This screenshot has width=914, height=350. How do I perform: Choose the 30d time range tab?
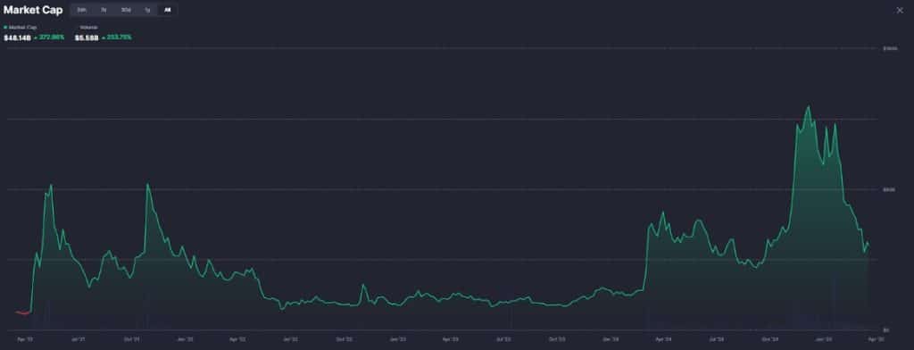[x=126, y=10]
